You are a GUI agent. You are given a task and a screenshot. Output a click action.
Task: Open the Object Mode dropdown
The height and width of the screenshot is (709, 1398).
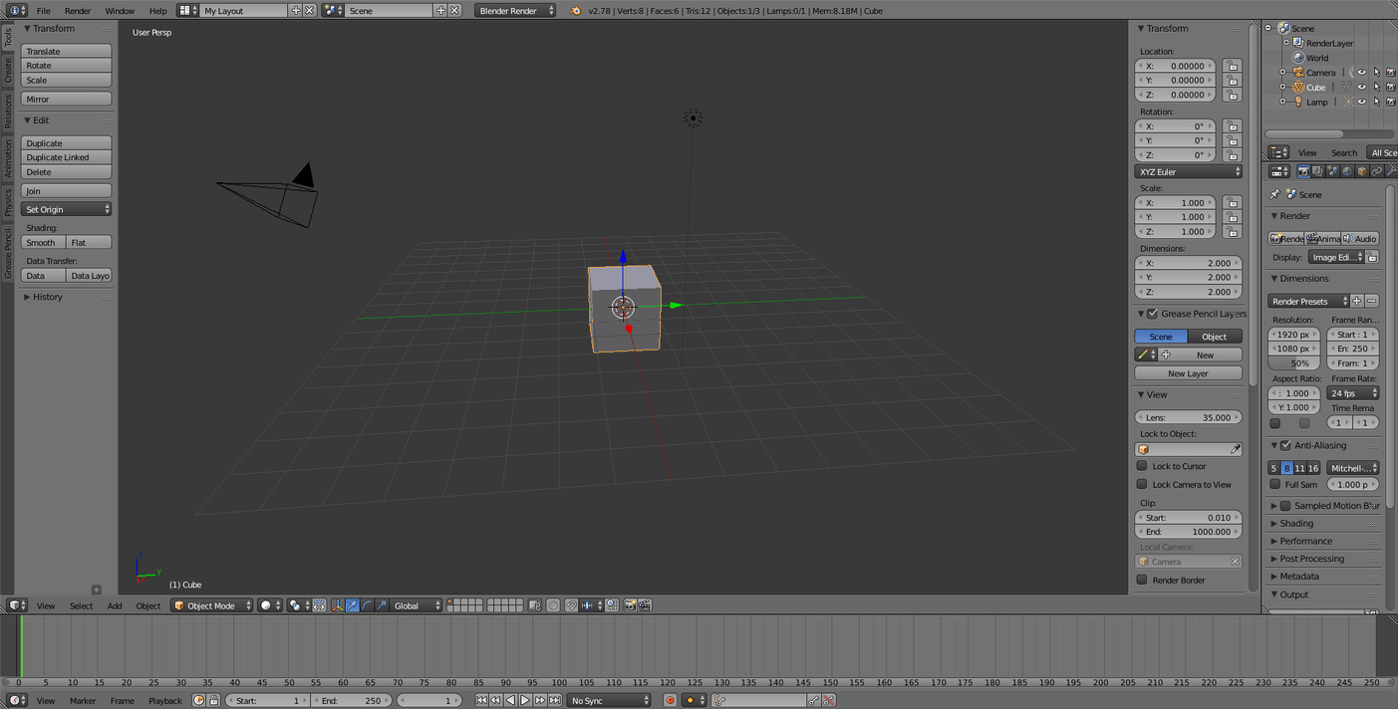tap(211, 605)
